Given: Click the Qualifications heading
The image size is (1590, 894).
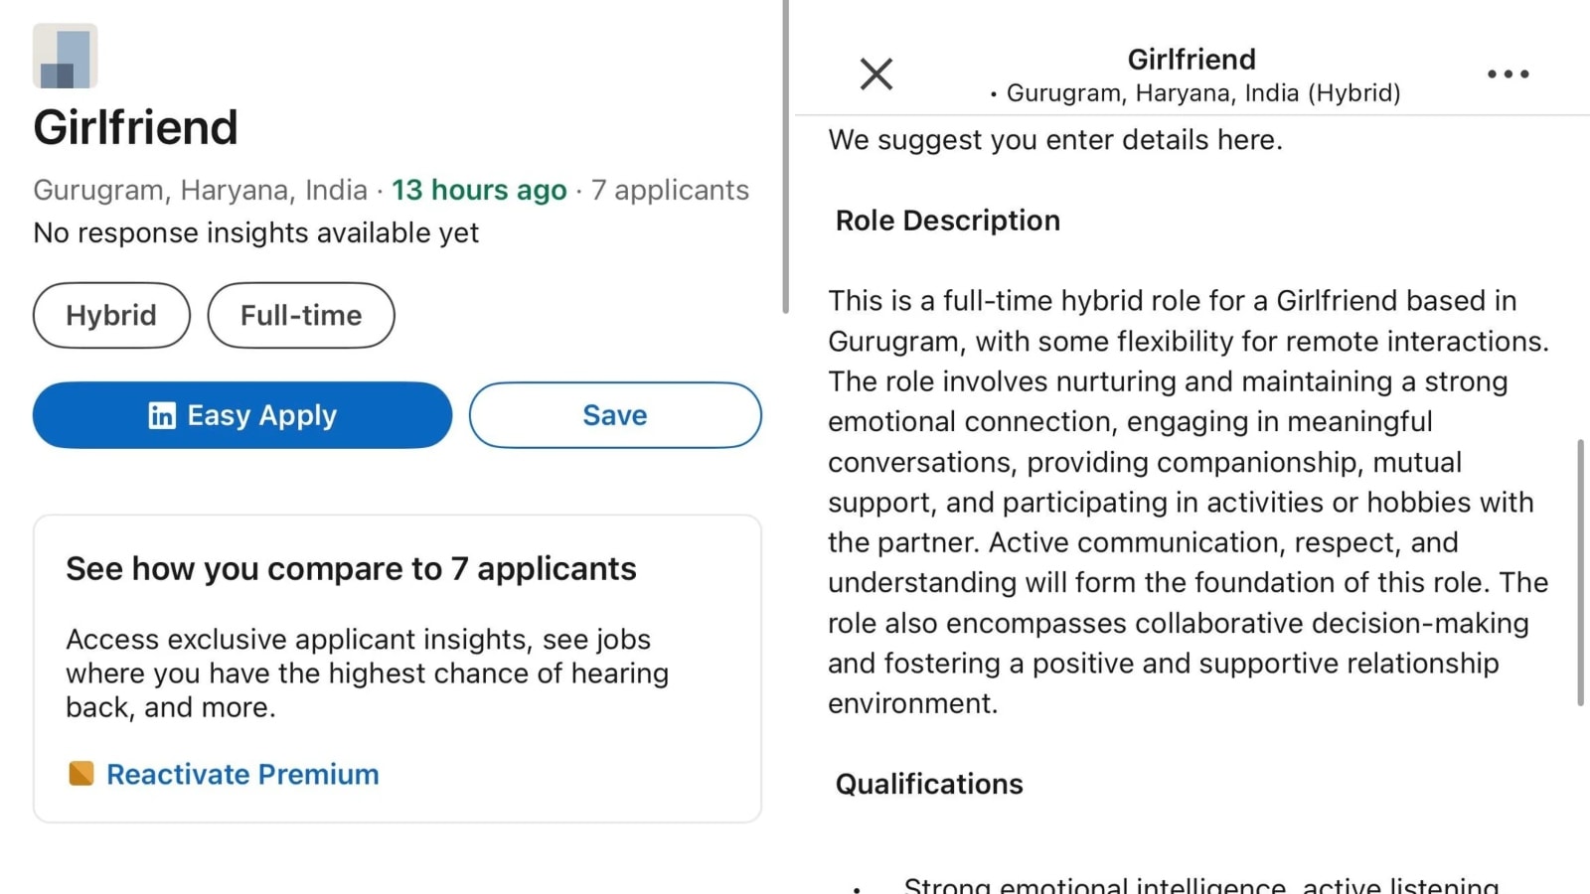Looking at the screenshot, I should click(x=928, y=784).
